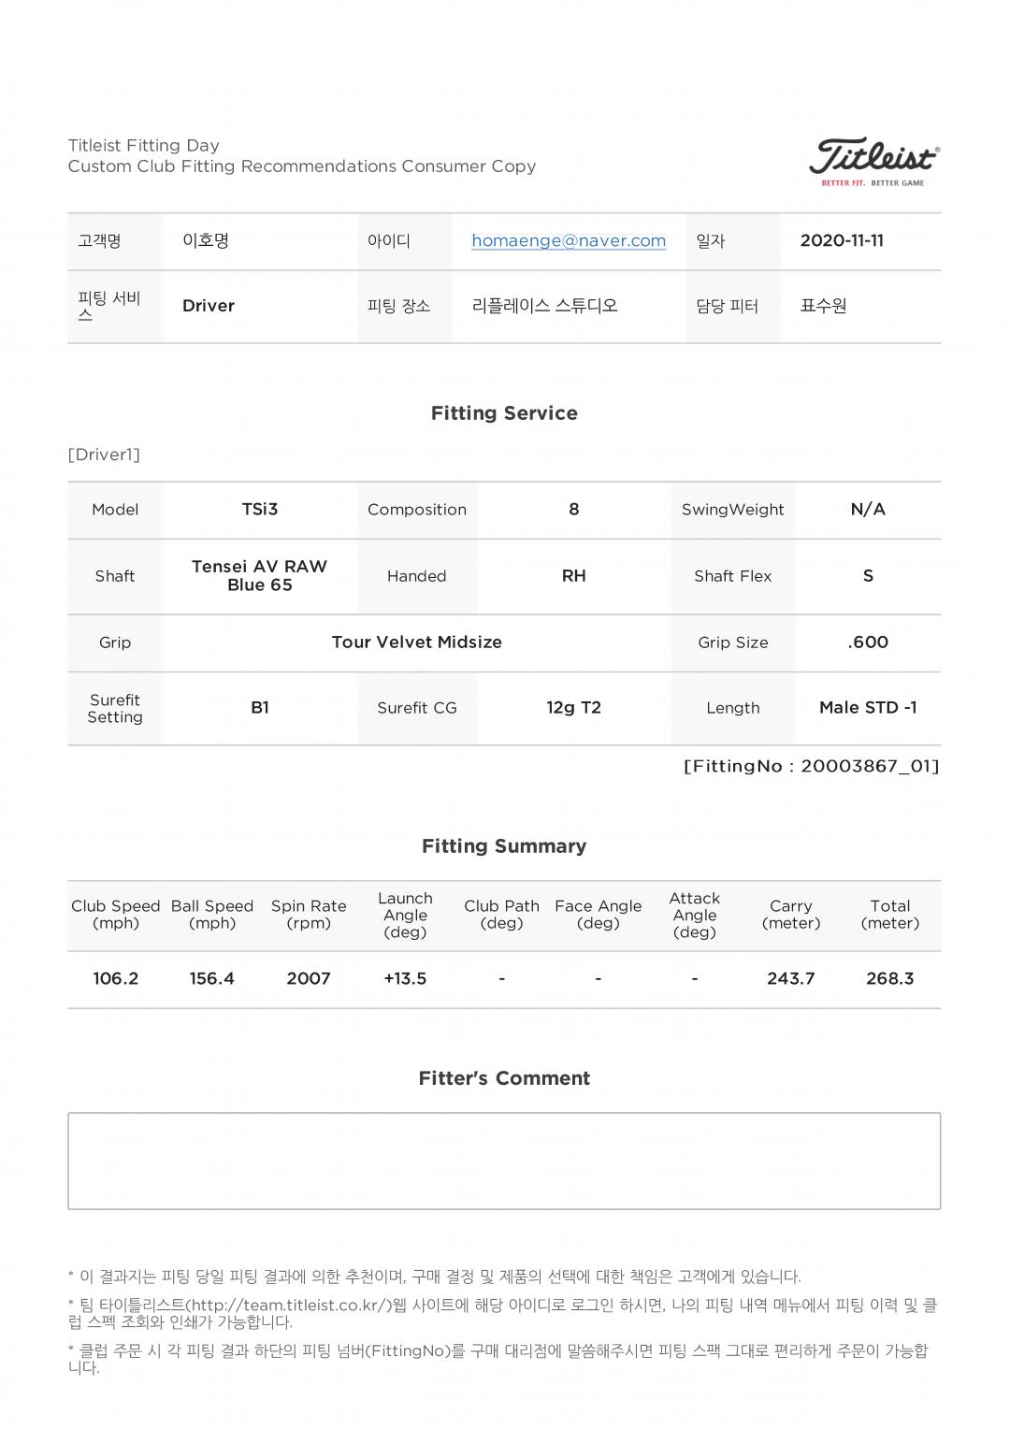The width and height of the screenshot is (1010, 1429).
Task: Select the Carry distance 243.7
Action: pyautogui.click(x=791, y=979)
